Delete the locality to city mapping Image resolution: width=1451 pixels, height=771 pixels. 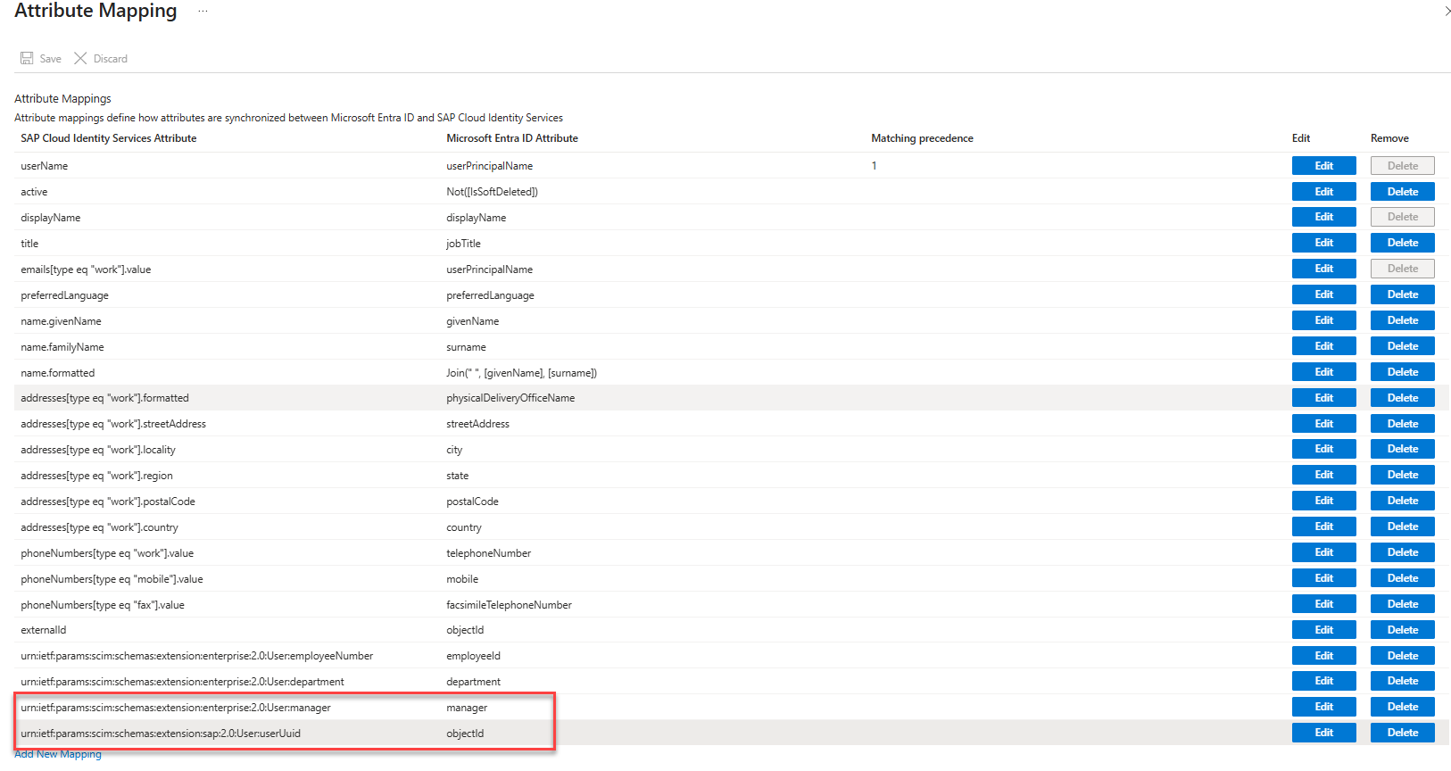click(1402, 449)
